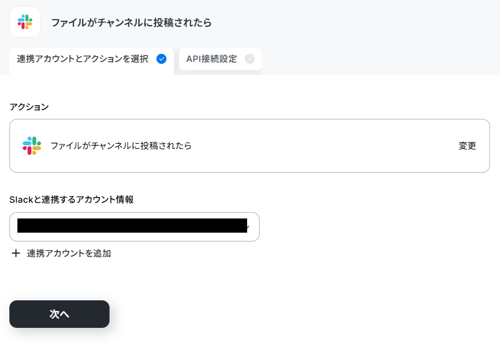This screenshot has height=351, width=500.
Task: Click the Slack icon inside the action card
Action: [32, 146]
